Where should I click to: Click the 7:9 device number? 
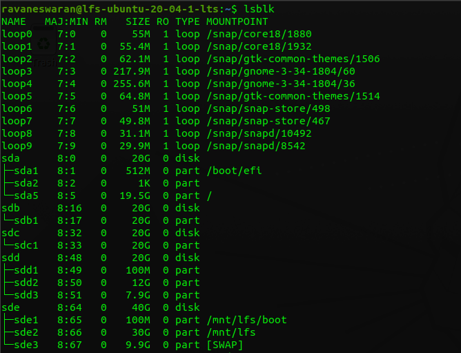point(66,146)
